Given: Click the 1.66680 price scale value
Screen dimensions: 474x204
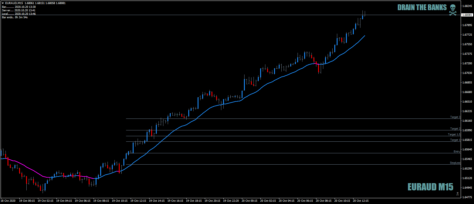Looking at the screenshot, I should (x=467, y=92).
